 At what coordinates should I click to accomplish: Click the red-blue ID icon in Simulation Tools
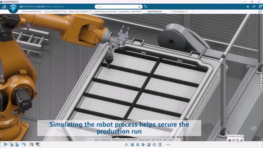(230, 140)
